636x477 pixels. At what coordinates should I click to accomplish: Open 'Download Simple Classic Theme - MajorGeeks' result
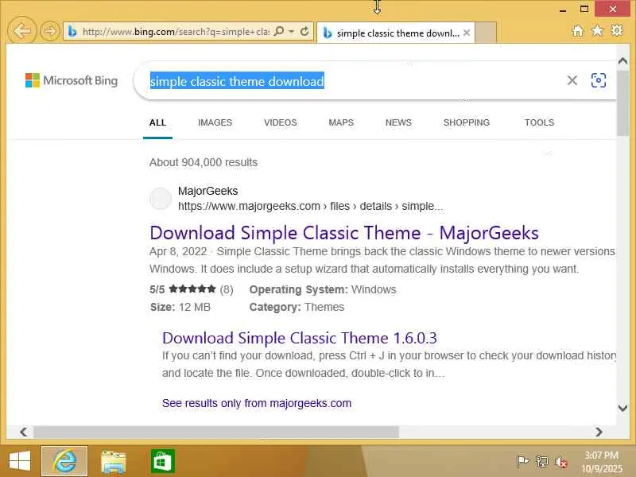pyautogui.click(x=344, y=233)
